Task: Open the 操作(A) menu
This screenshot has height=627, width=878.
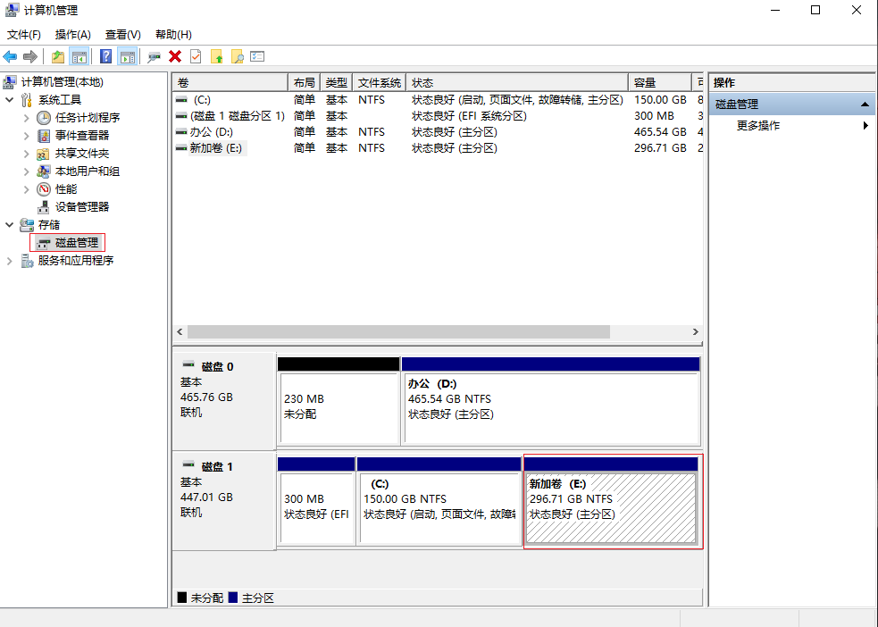Action: (72, 35)
